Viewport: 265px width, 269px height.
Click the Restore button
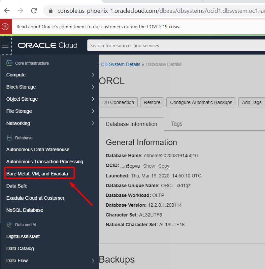pyautogui.click(x=152, y=102)
